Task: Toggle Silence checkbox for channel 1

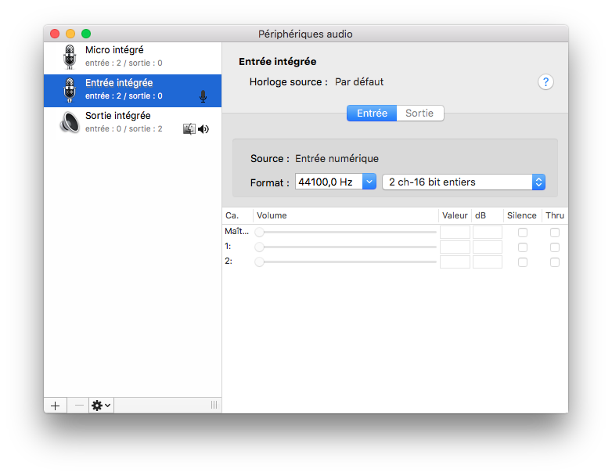Action: [523, 247]
